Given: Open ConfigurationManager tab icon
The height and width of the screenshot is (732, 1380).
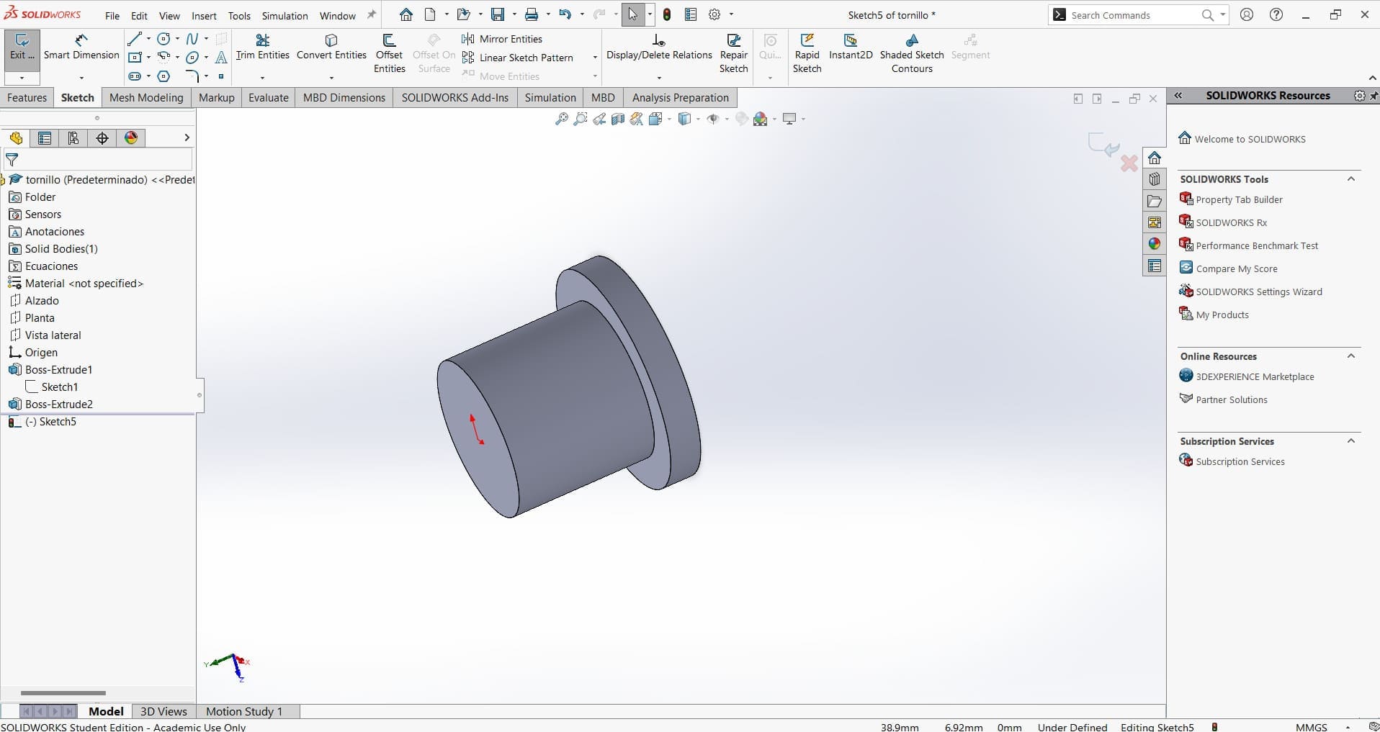Looking at the screenshot, I should click(x=73, y=138).
